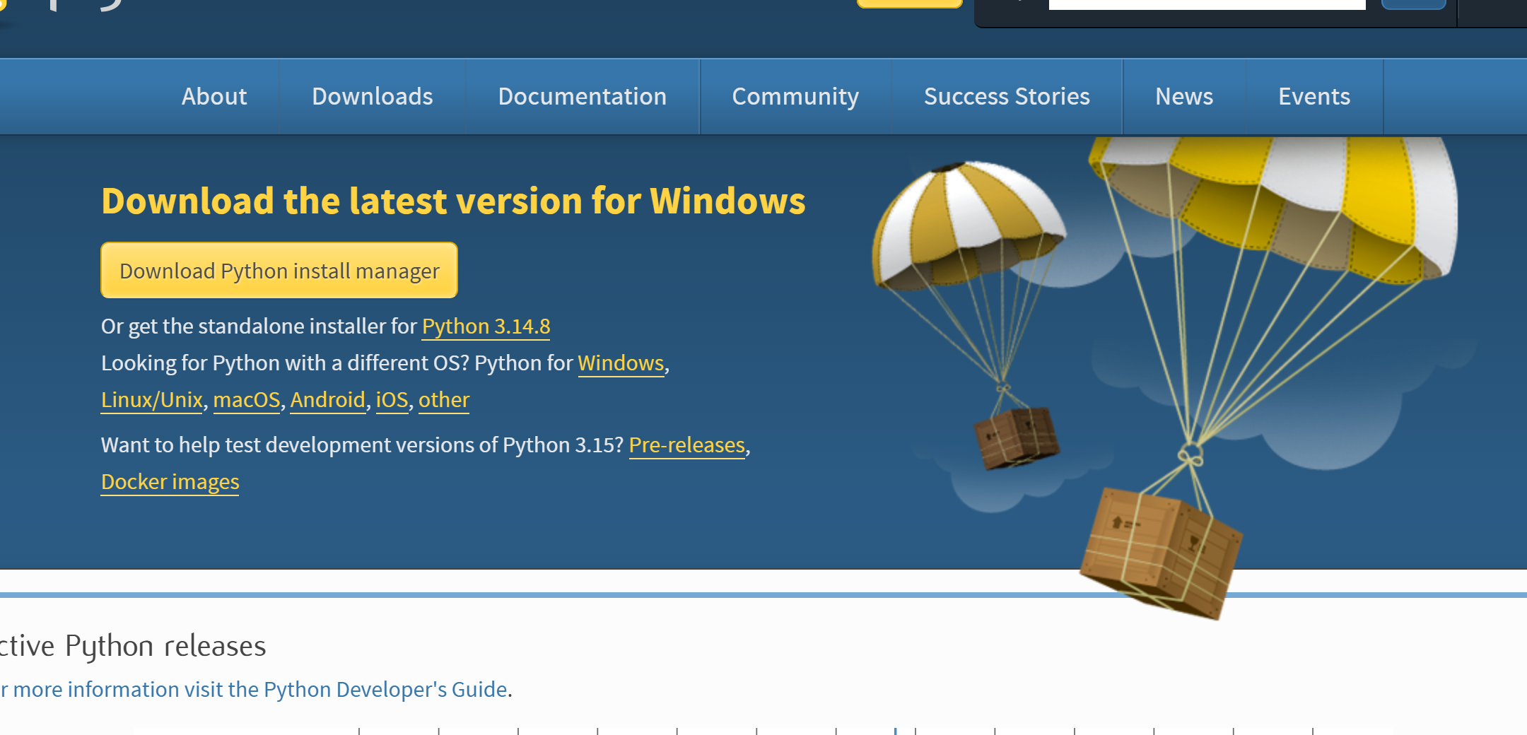Open the Events navigation item
Screen dimensions: 1527x735
click(1314, 96)
